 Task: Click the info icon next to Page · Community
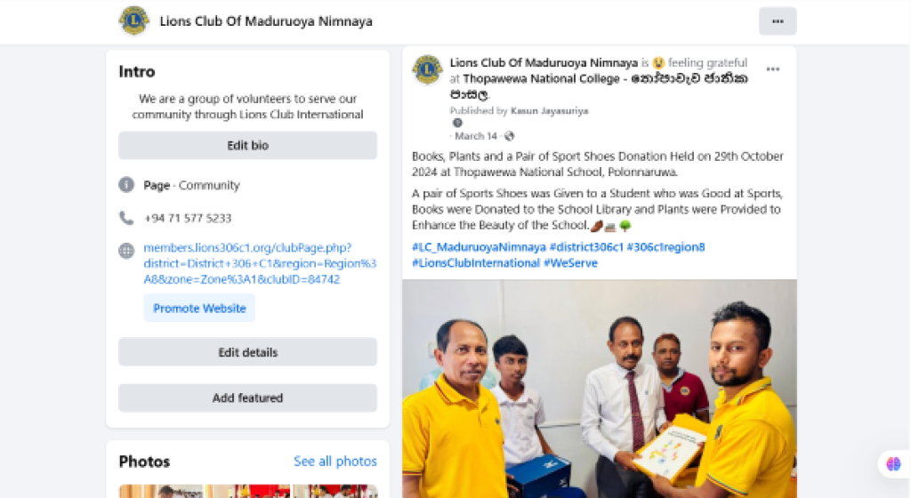click(126, 185)
